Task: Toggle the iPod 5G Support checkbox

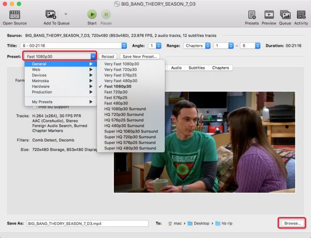Action: point(35,107)
